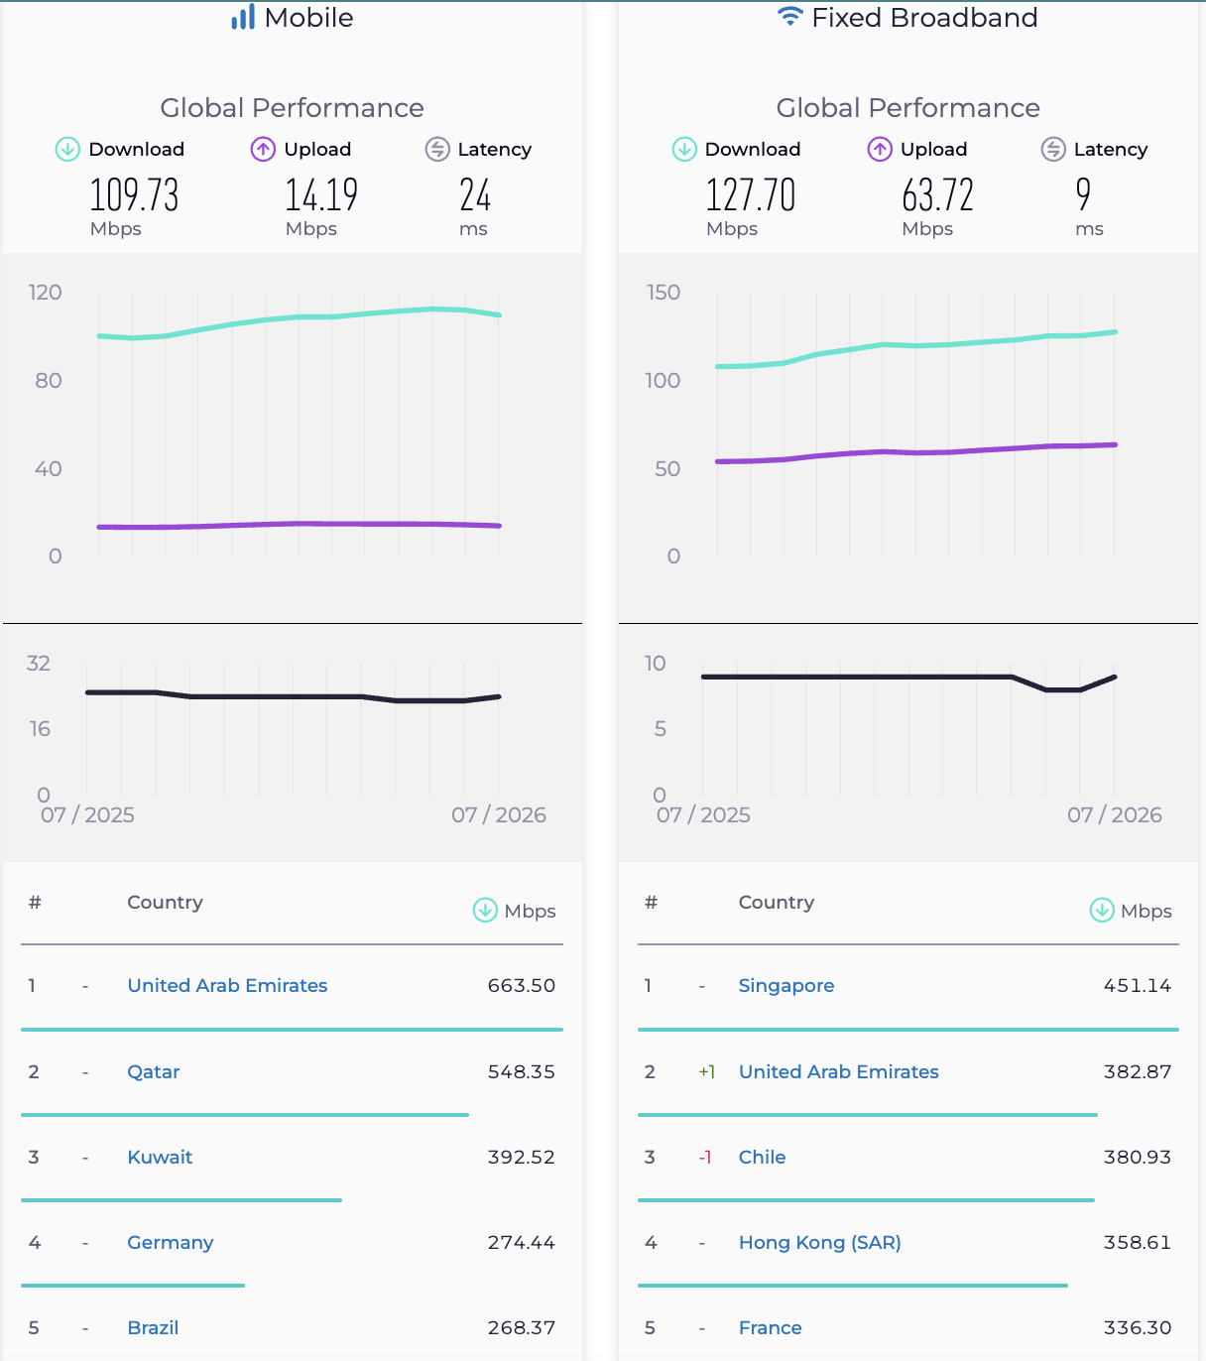The image size is (1206, 1361).
Task: Open the Singapore country link
Action: click(x=786, y=985)
